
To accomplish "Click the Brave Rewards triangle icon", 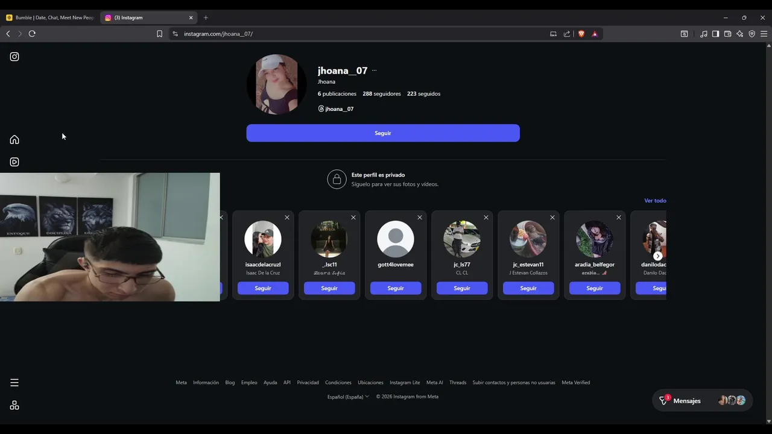I will 595,34.
